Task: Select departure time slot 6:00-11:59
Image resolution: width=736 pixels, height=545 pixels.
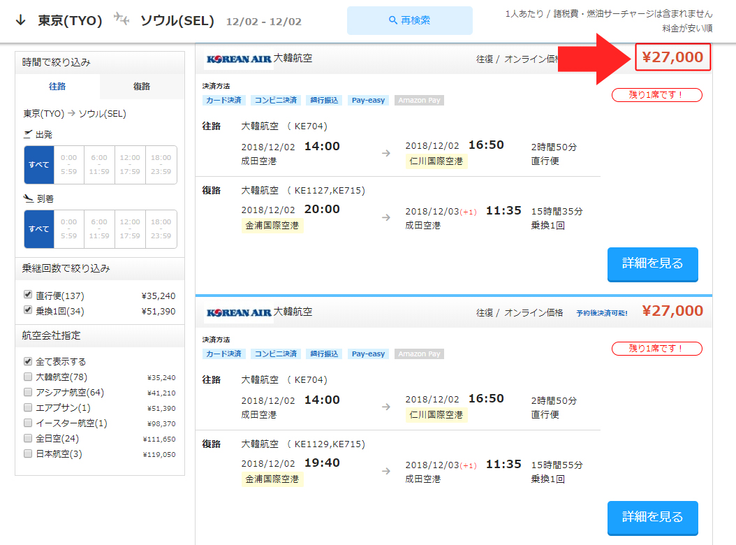Action: [100, 165]
